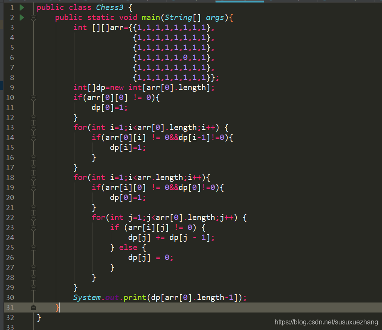Click the else fold marker on line 25

tap(34, 248)
